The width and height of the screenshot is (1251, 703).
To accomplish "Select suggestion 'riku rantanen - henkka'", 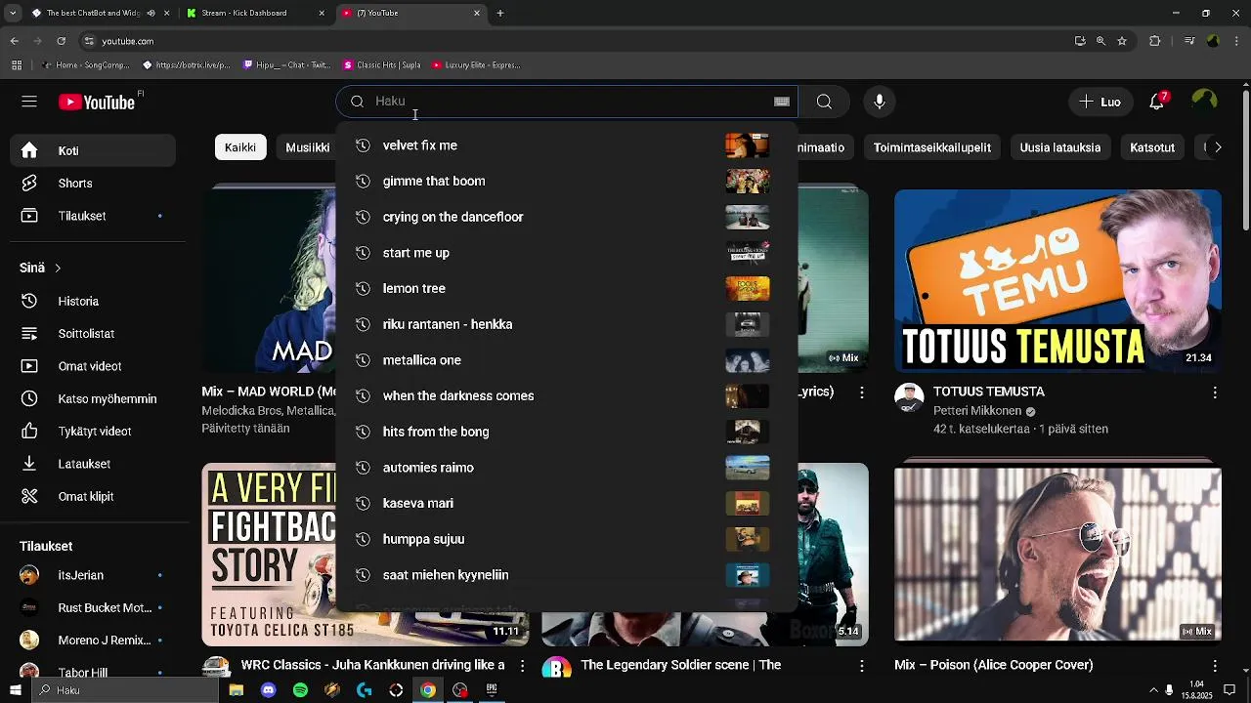I will [567, 324].
